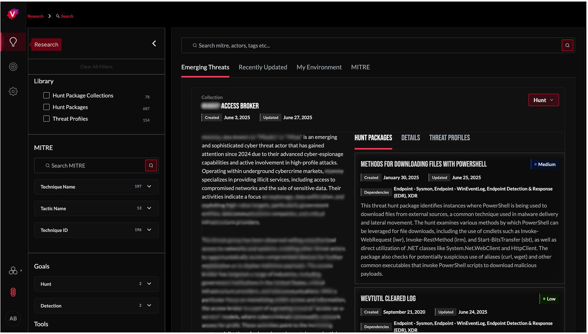
Task: Switch to the Emerging Threats tab
Action: tap(205, 67)
